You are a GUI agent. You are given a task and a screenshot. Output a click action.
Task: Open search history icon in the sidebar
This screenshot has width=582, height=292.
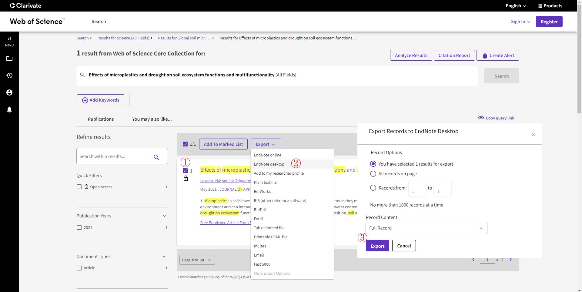(x=9, y=76)
